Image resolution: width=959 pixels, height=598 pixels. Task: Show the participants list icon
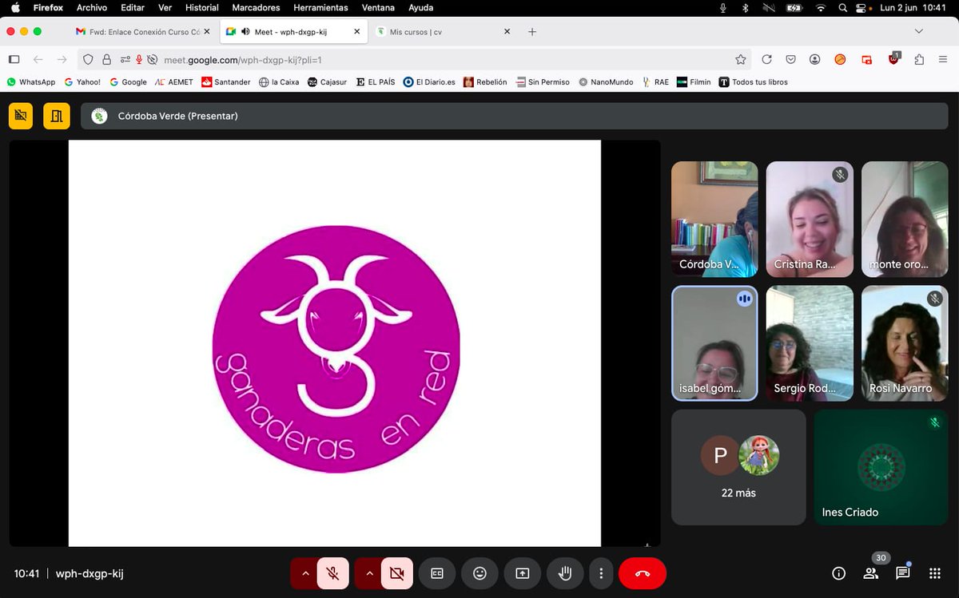[x=870, y=573]
